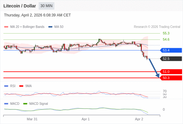
Task: Click the 'MACD Signal' legend label
Action: pos(38,104)
